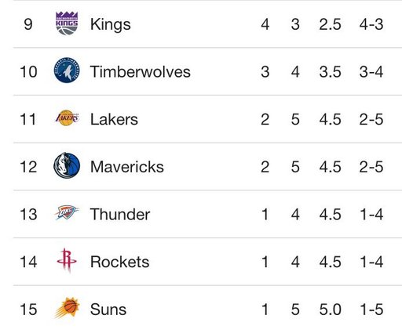Open the Timberwolves team name
The height and width of the screenshot is (333, 402).
(141, 72)
